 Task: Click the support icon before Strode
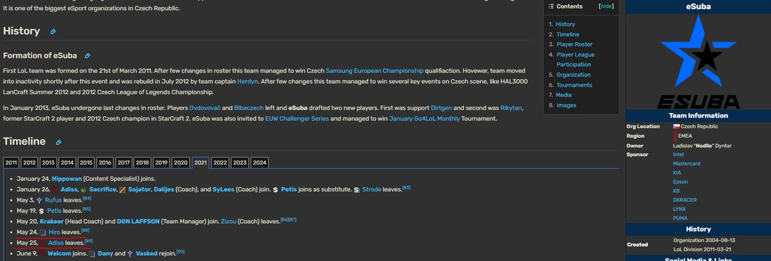pos(357,190)
